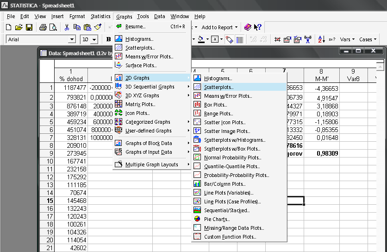Expand Multiple Graph Layouts submenu
Image resolution: width=387 pixels, height=252 pixels.
click(152, 164)
